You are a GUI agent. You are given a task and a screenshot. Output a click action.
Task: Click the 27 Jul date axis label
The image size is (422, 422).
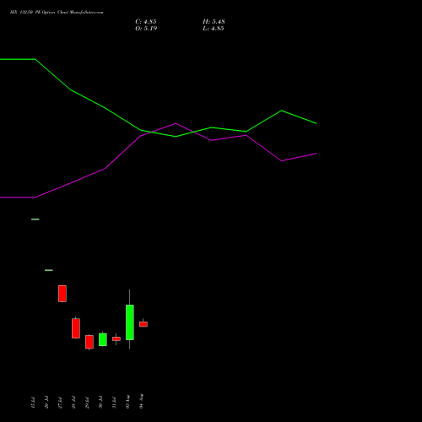point(60,403)
